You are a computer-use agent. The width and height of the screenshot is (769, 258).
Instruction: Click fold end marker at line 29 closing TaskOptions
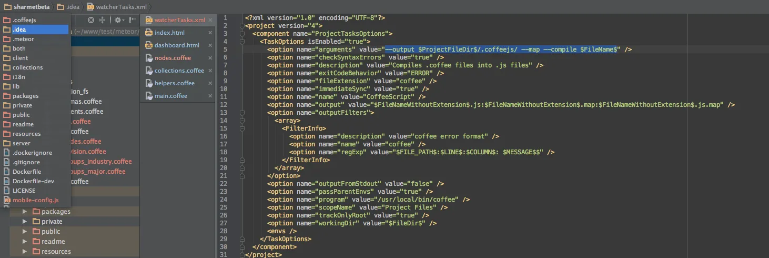(241, 239)
